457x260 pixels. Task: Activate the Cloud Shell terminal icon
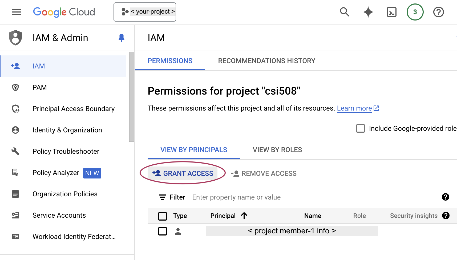click(x=392, y=12)
